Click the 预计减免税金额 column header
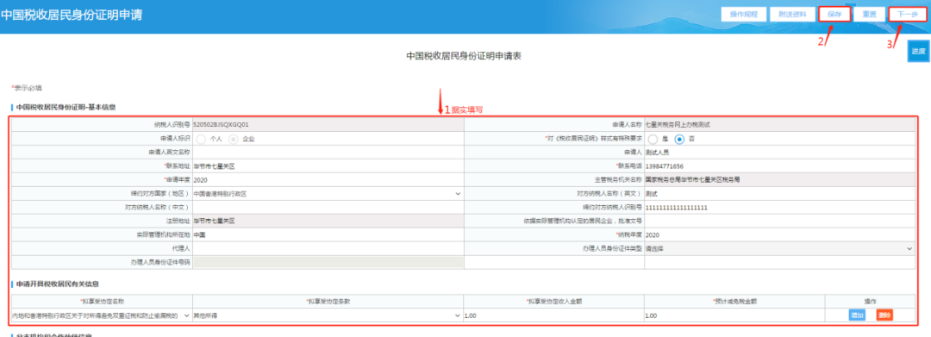931x337 pixels. (x=734, y=302)
